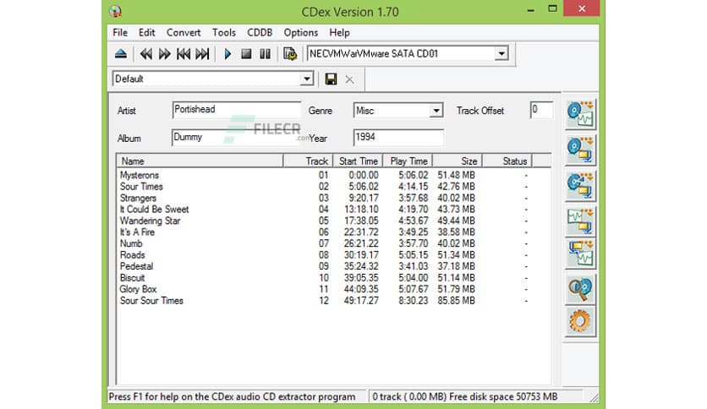
Task: Open the Tools menu
Action: click(x=224, y=32)
